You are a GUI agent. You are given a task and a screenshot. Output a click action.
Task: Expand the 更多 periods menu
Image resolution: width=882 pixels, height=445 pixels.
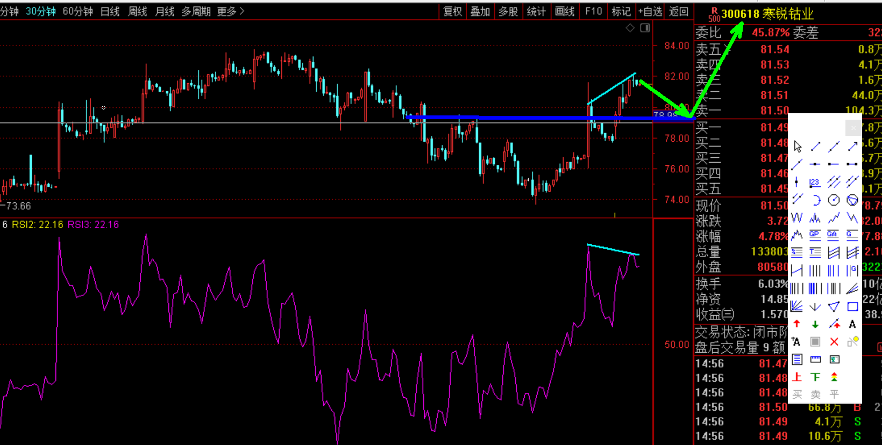click(x=231, y=11)
